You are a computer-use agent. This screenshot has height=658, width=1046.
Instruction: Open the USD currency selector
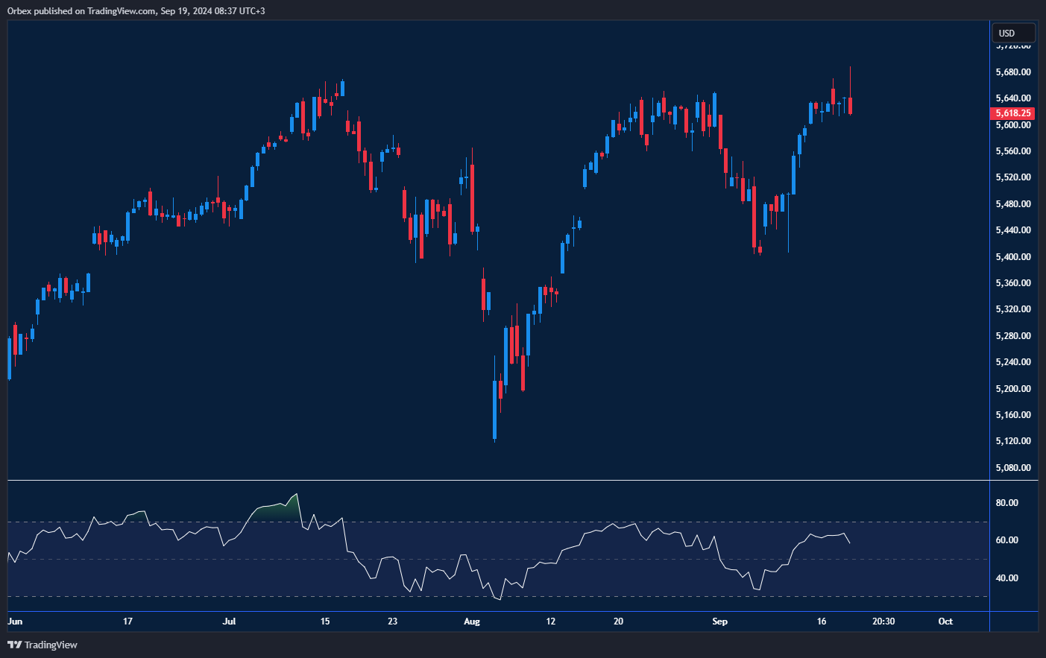point(1012,33)
